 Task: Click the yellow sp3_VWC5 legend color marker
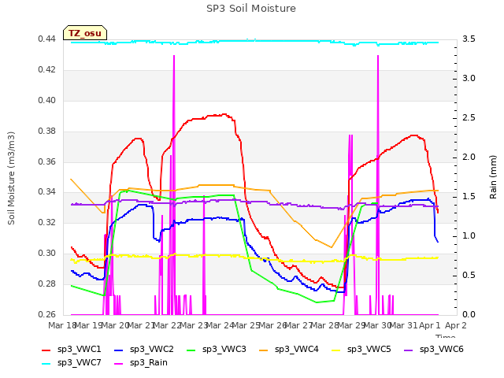point(336,350)
